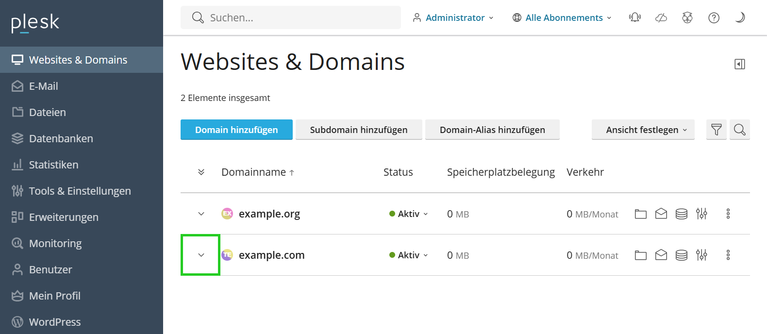Open databases icon for example.org
Screen dimensions: 767x334
[x=682, y=214]
